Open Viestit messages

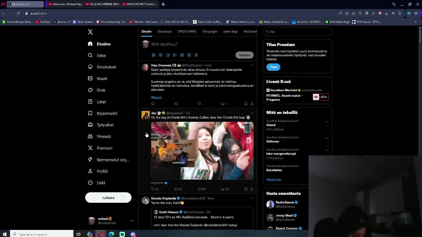(x=98, y=78)
